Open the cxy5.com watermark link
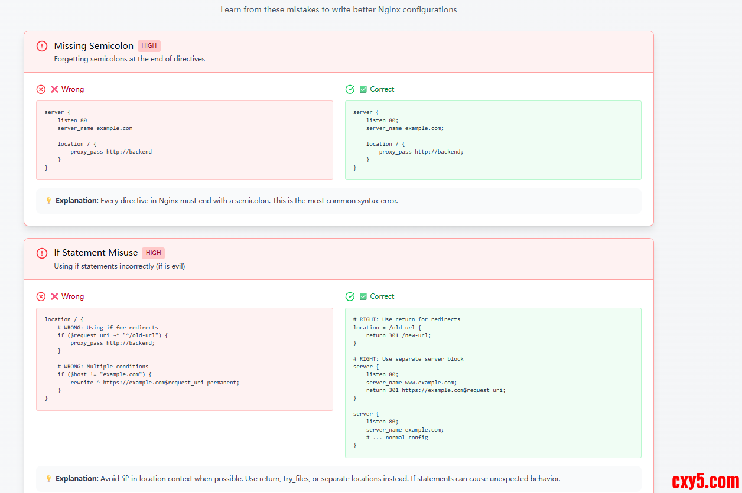Image resolution: width=742 pixels, height=493 pixels. tap(704, 481)
